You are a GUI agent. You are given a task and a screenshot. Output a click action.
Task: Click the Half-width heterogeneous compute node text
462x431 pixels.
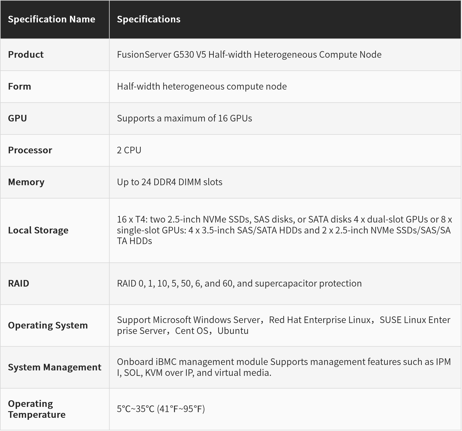tap(202, 86)
